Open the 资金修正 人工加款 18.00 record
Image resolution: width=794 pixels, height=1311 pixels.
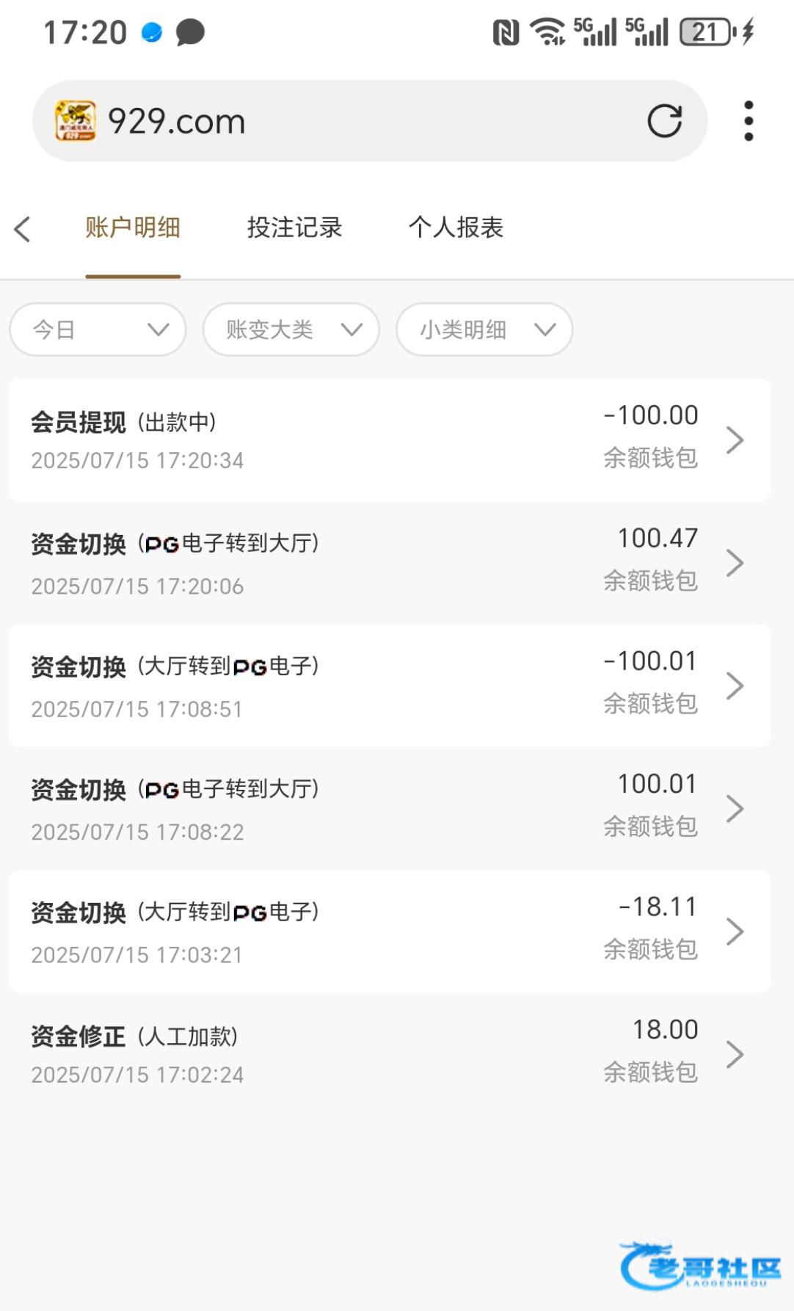click(x=389, y=1054)
